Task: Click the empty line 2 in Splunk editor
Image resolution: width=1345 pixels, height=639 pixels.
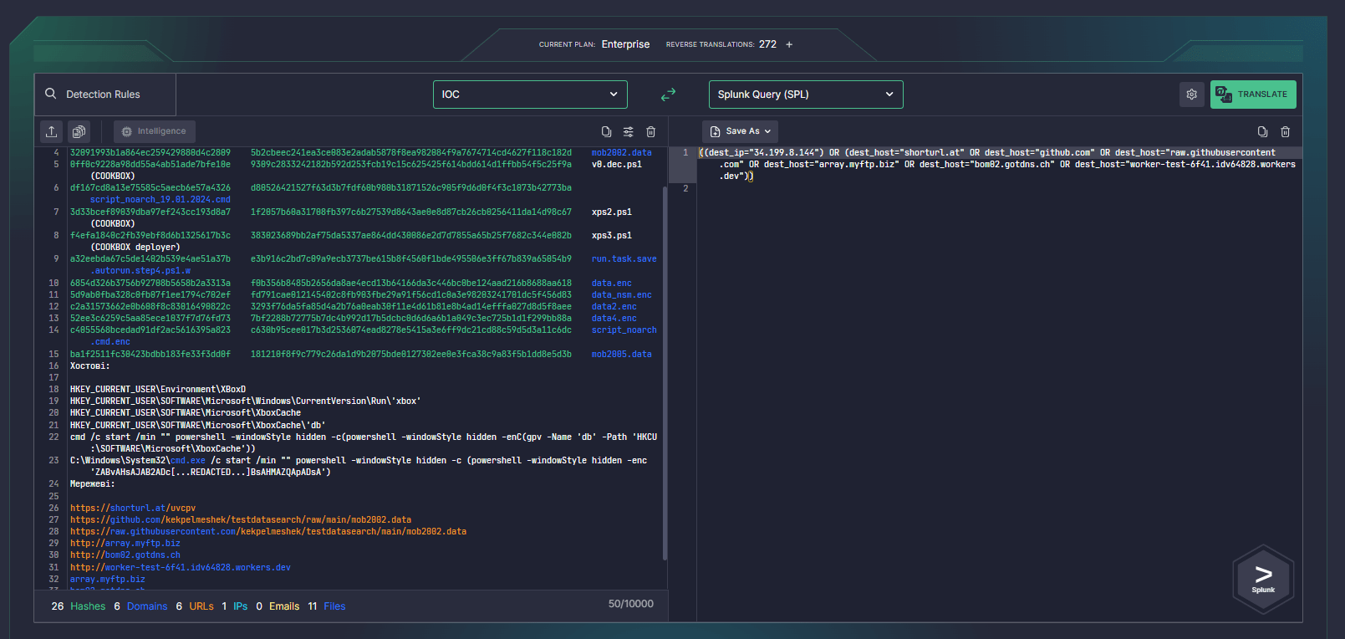Action: pos(999,188)
